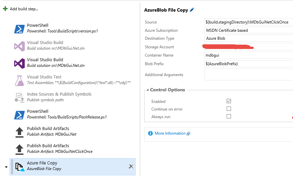Screen dimensions: 293x176
Task: Click the Index Sources & Publish Symbols icon
Action: tap(19, 98)
